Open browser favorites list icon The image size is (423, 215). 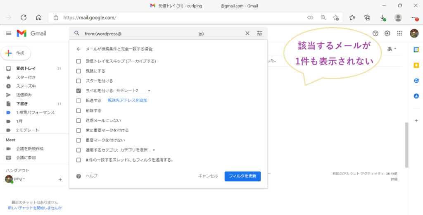pos(352,17)
